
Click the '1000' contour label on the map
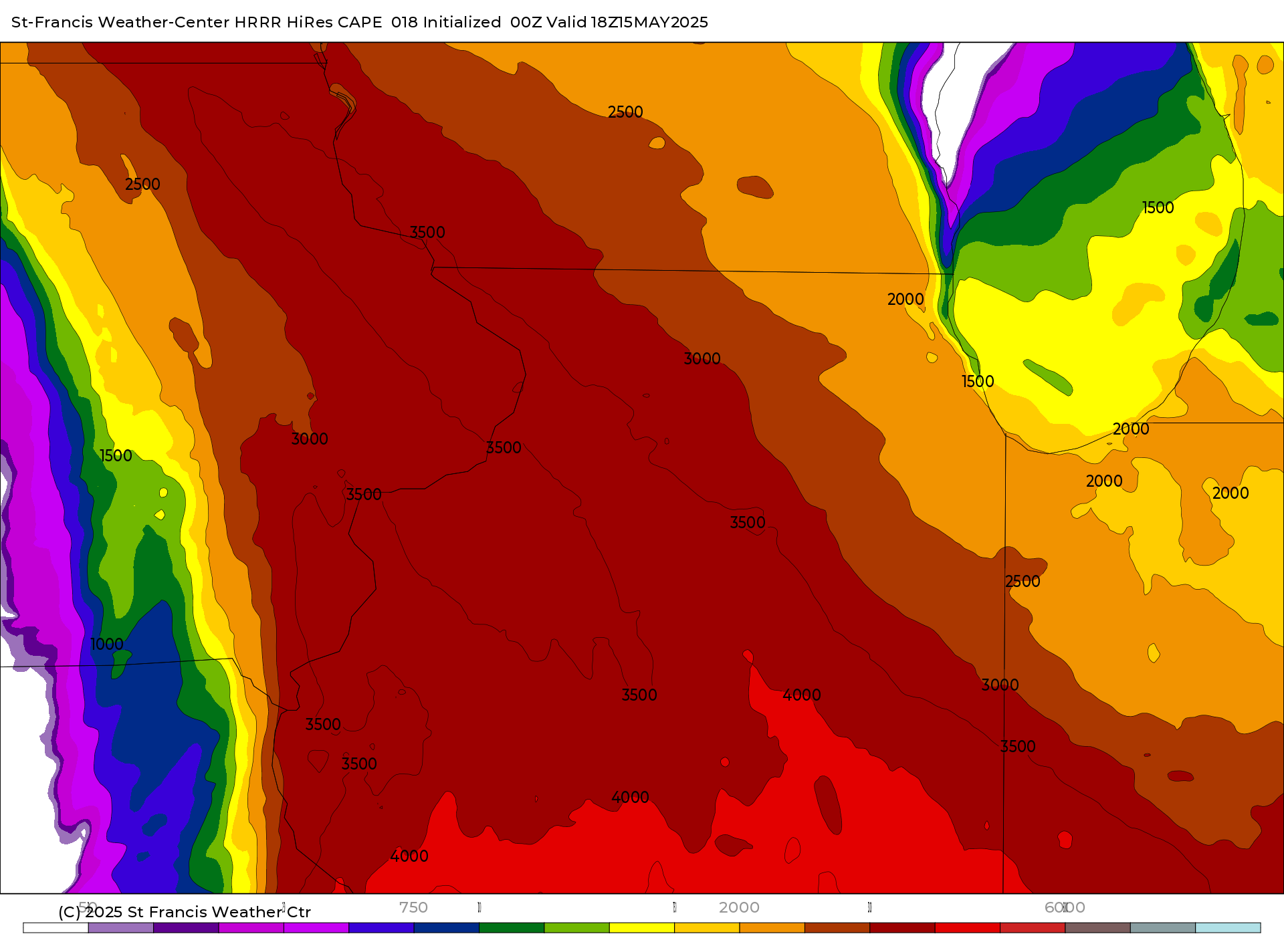click(107, 644)
